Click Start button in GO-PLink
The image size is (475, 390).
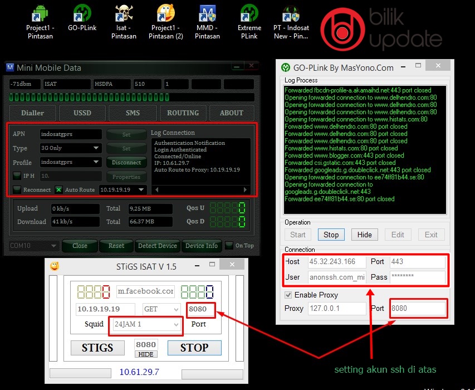pos(298,235)
